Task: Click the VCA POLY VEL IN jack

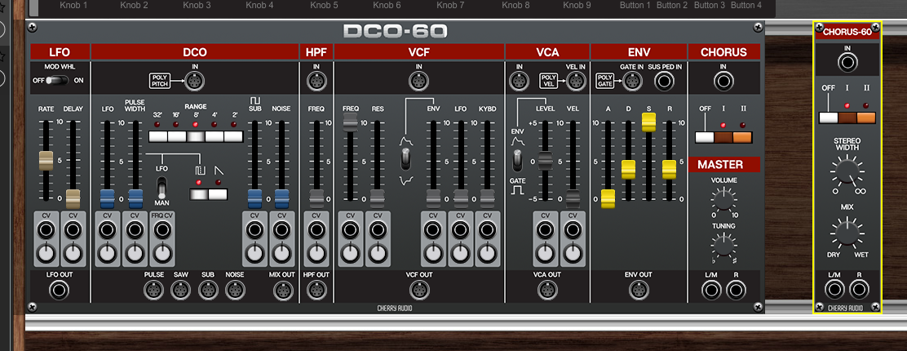Action: 574,81
